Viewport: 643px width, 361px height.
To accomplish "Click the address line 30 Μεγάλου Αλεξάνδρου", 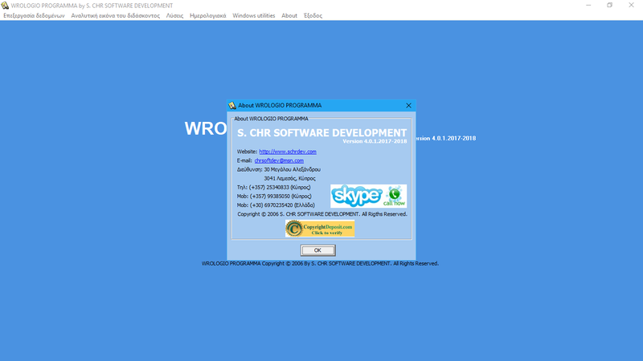I will pos(292,169).
